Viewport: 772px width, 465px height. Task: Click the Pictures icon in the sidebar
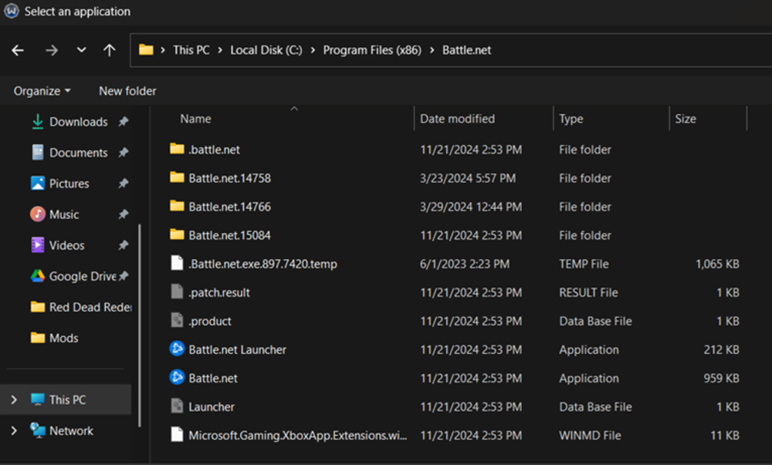pyautogui.click(x=37, y=184)
